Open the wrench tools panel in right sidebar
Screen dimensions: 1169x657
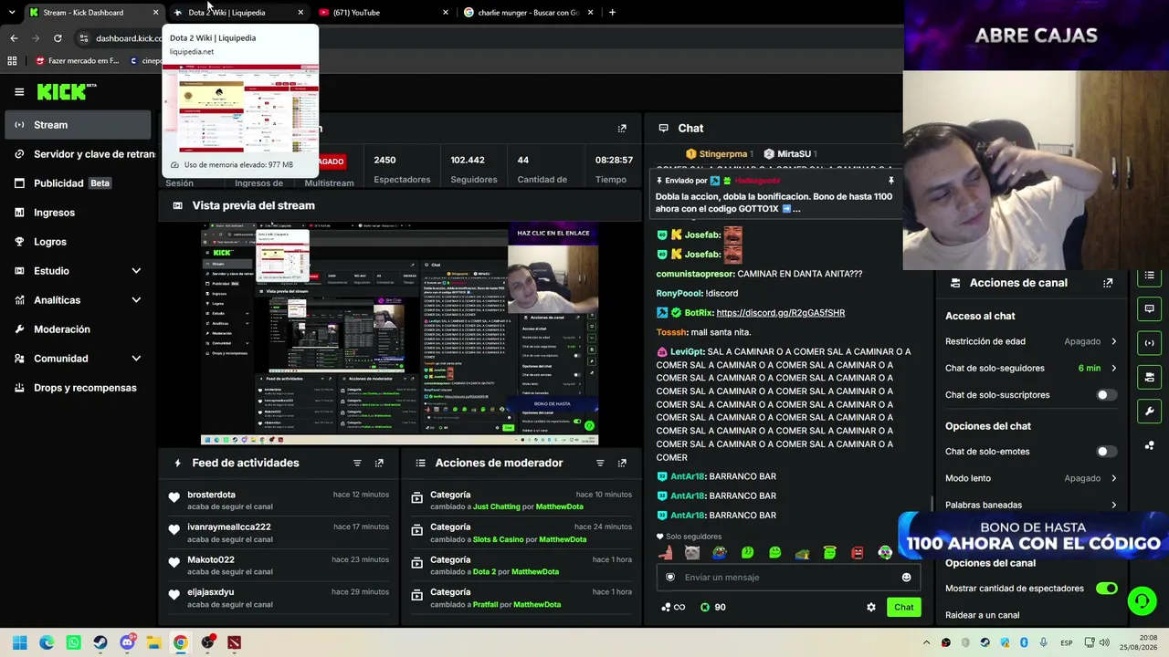1149,411
